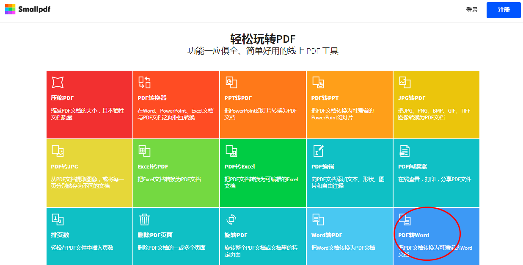Click the 排页数 page number icon

pos(58,219)
